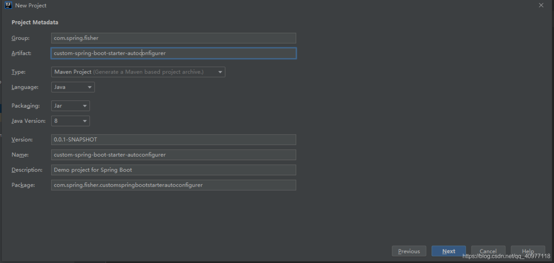The width and height of the screenshot is (554, 263).
Task: Close the New Project dialog
Action: (541, 5)
